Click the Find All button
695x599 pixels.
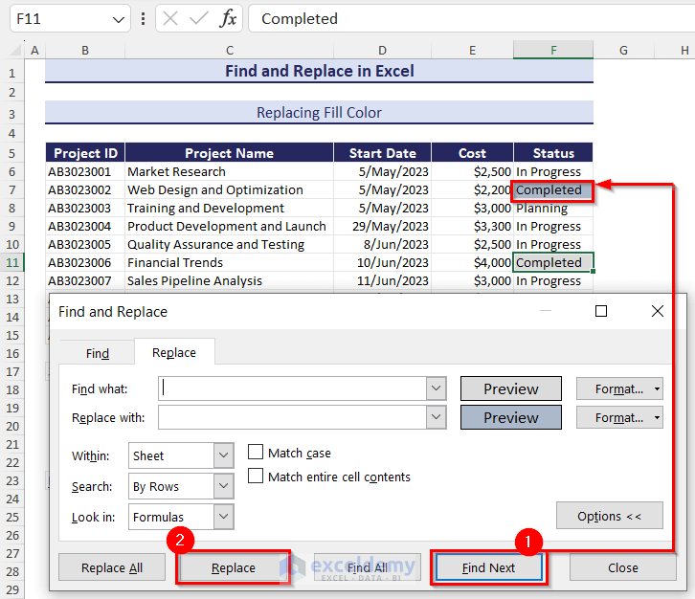click(x=368, y=567)
